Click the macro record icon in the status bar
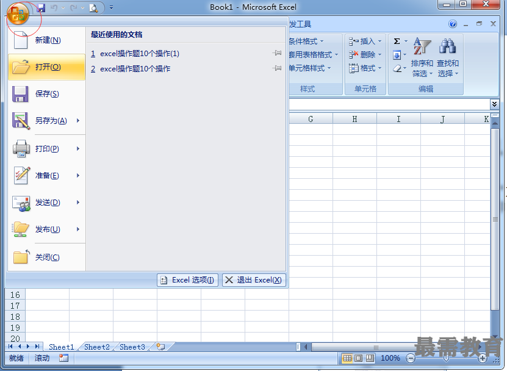 (63, 358)
